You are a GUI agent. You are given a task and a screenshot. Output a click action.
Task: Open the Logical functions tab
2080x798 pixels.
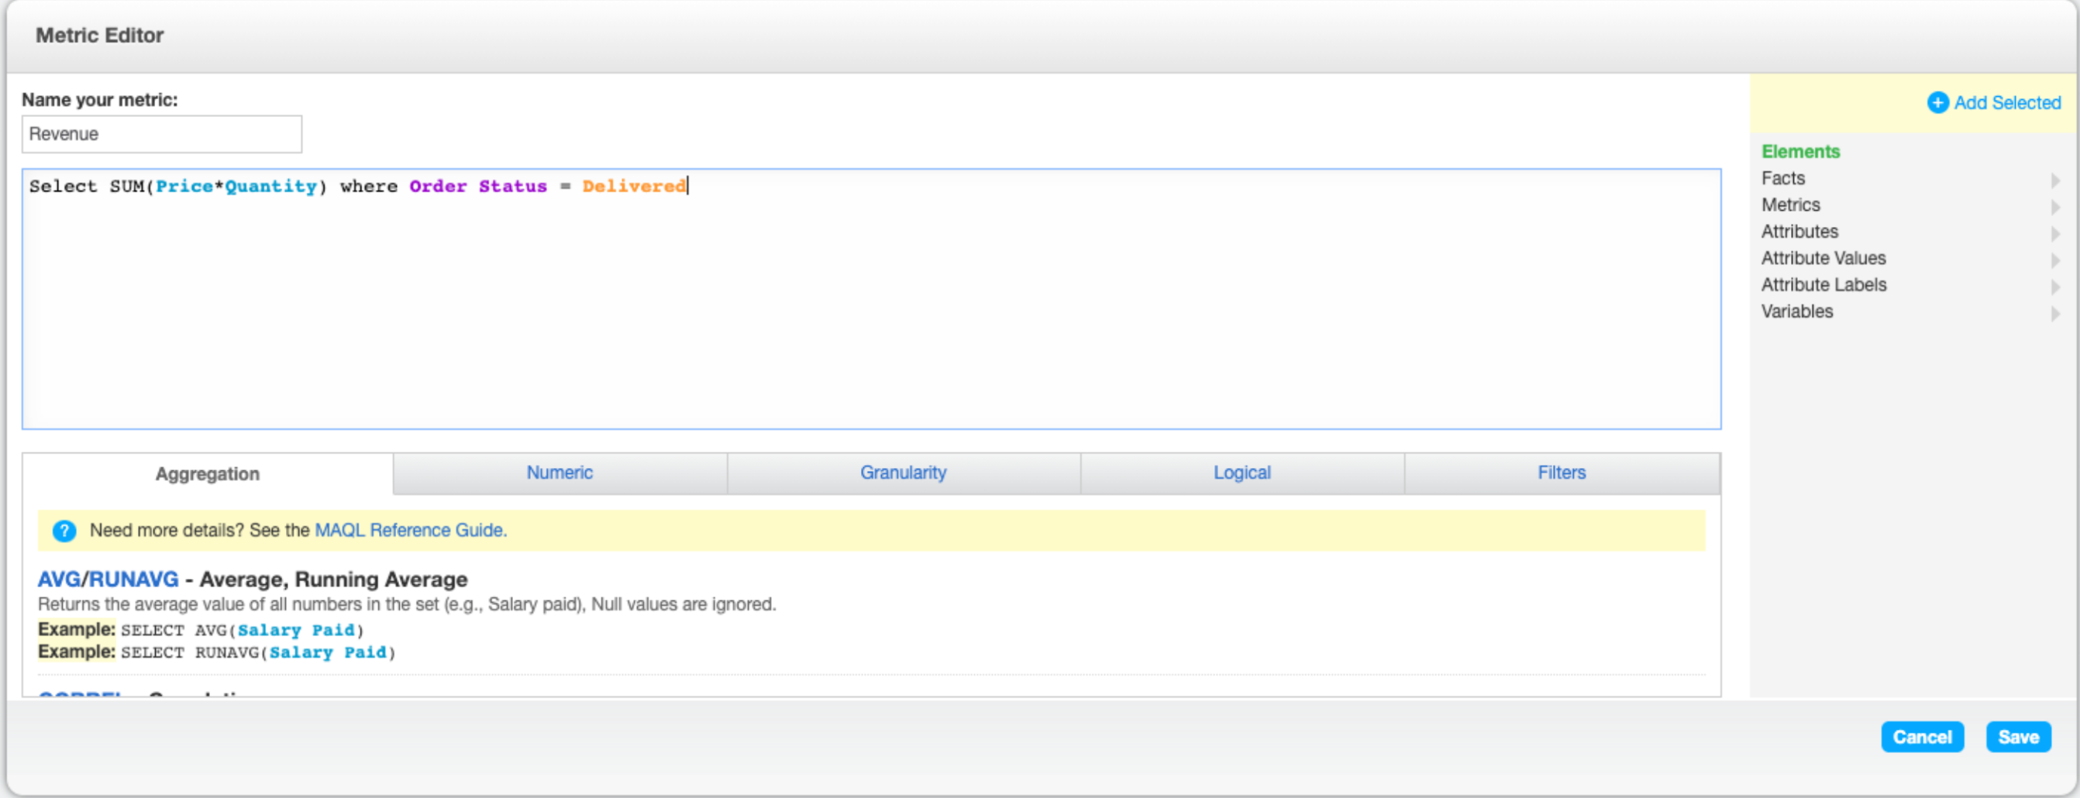point(1241,473)
